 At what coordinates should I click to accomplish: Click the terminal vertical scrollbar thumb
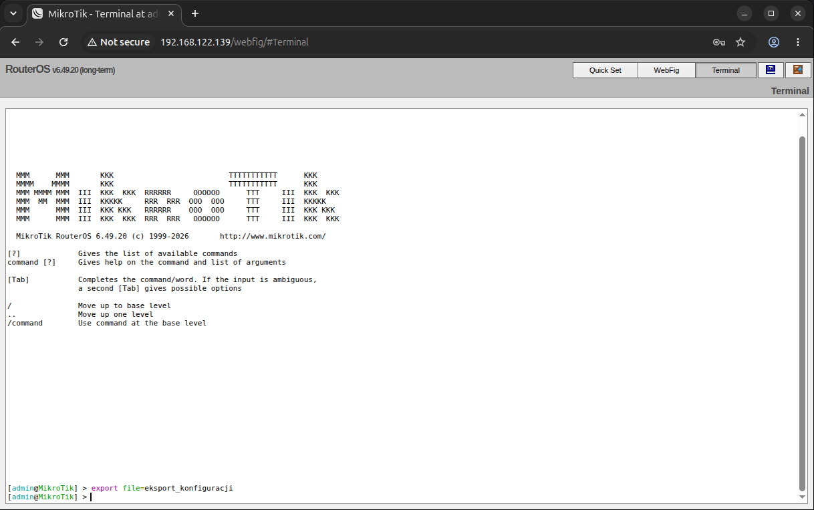click(803, 313)
